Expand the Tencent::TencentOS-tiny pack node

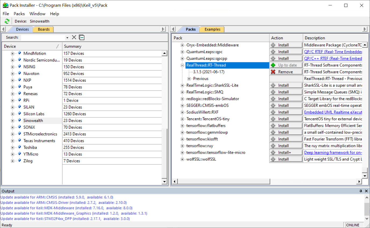pos(182,119)
